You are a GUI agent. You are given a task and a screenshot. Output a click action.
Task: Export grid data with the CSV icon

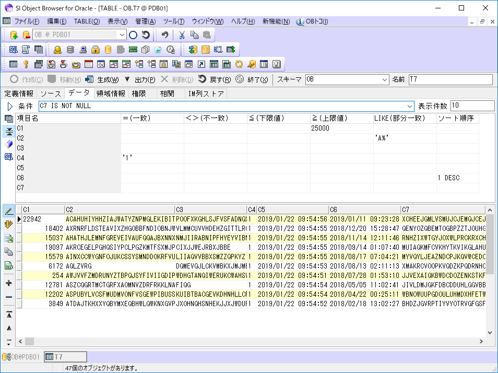[9, 265]
